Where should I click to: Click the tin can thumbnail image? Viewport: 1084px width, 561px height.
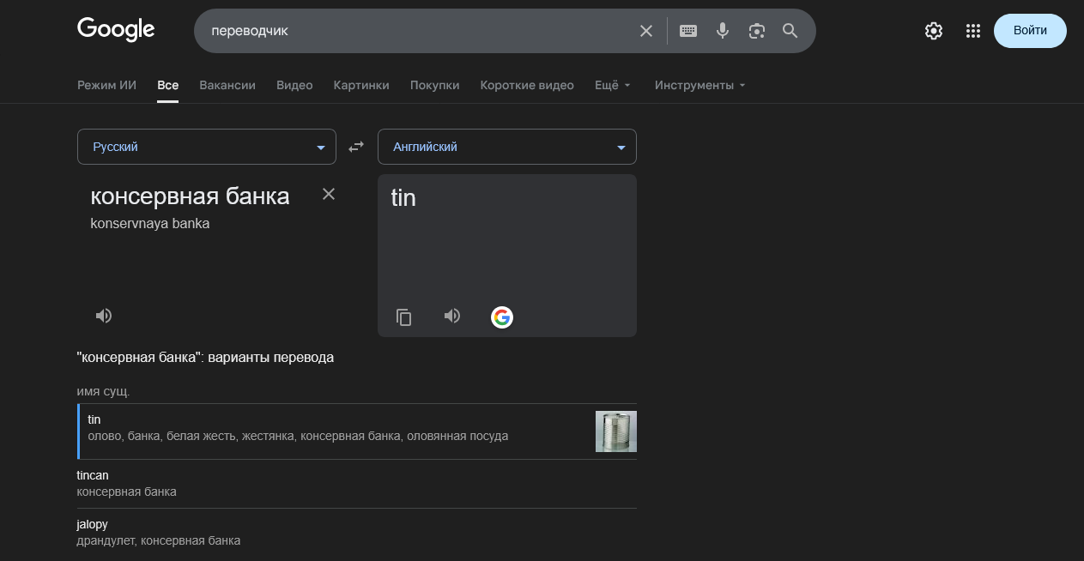pyautogui.click(x=615, y=431)
